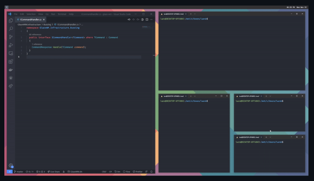Change the C# language mode

(110, 172)
